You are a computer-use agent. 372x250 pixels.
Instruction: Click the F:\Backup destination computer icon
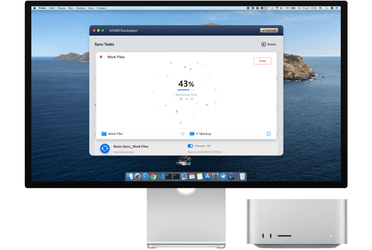click(x=192, y=134)
